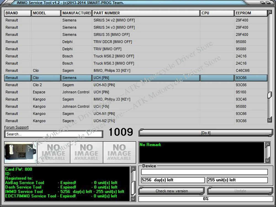Select the TRW DDCR [IMMO OFF] row
Screen dimensions: 276x207
tap(136, 42)
